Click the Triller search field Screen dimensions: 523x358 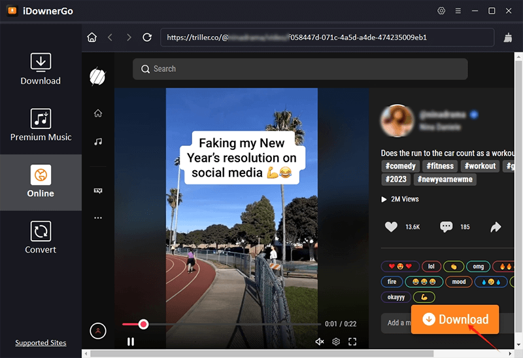300,69
